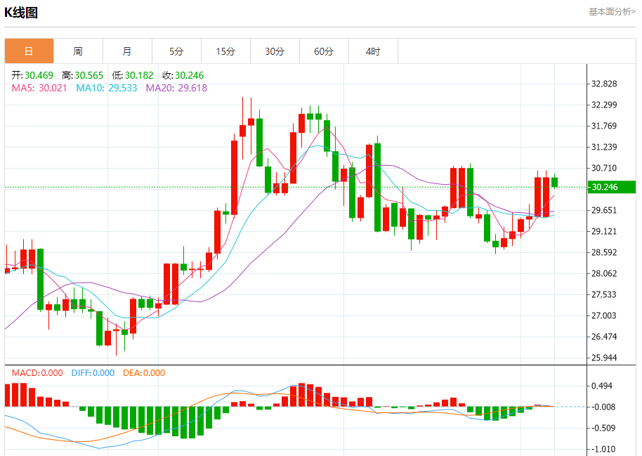Click the 32.828 price axis label
The height and width of the screenshot is (456, 642).
pyautogui.click(x=604, y=84)
